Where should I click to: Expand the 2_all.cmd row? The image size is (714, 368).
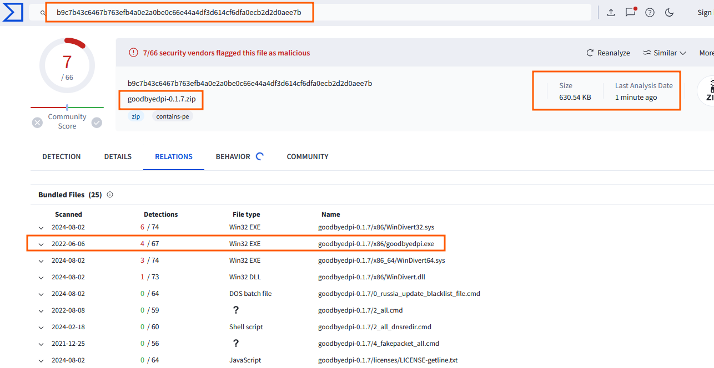[x=41, y=310]
